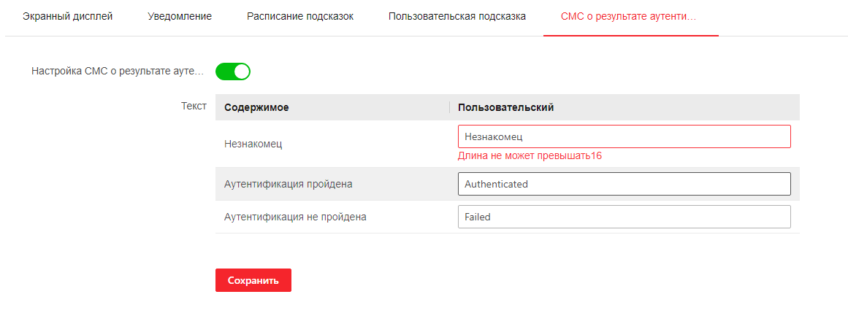Click the divider between the column headers
This screenshot has width=848, height=332.
tap(449, 107)
